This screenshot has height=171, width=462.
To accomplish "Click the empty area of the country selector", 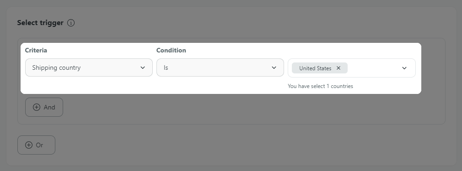I will coord(373,68).
